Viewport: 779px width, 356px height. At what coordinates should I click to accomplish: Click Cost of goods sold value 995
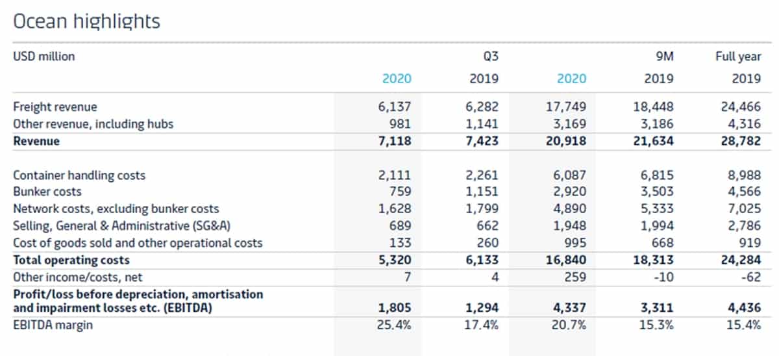(x=575, y=243)
